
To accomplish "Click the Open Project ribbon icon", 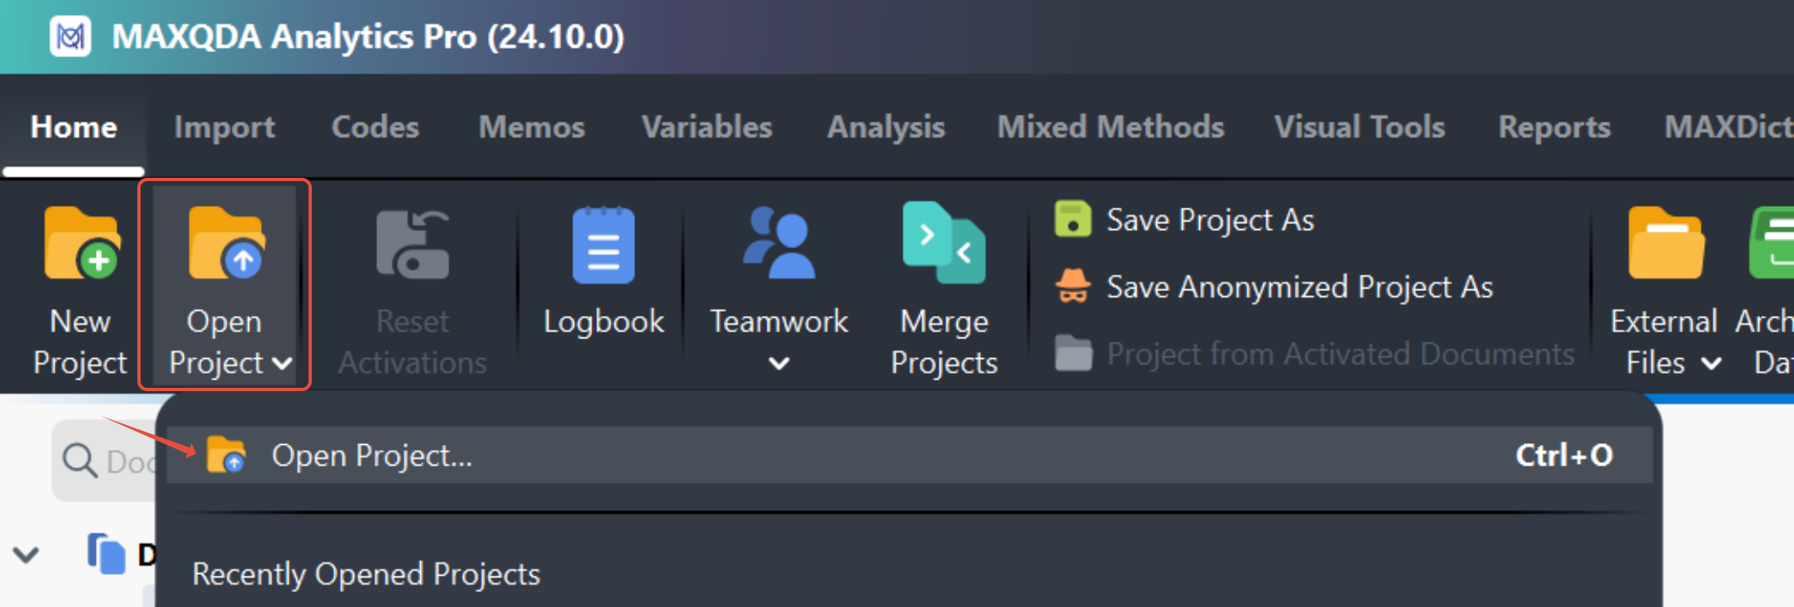I will (x=225, y=243).
